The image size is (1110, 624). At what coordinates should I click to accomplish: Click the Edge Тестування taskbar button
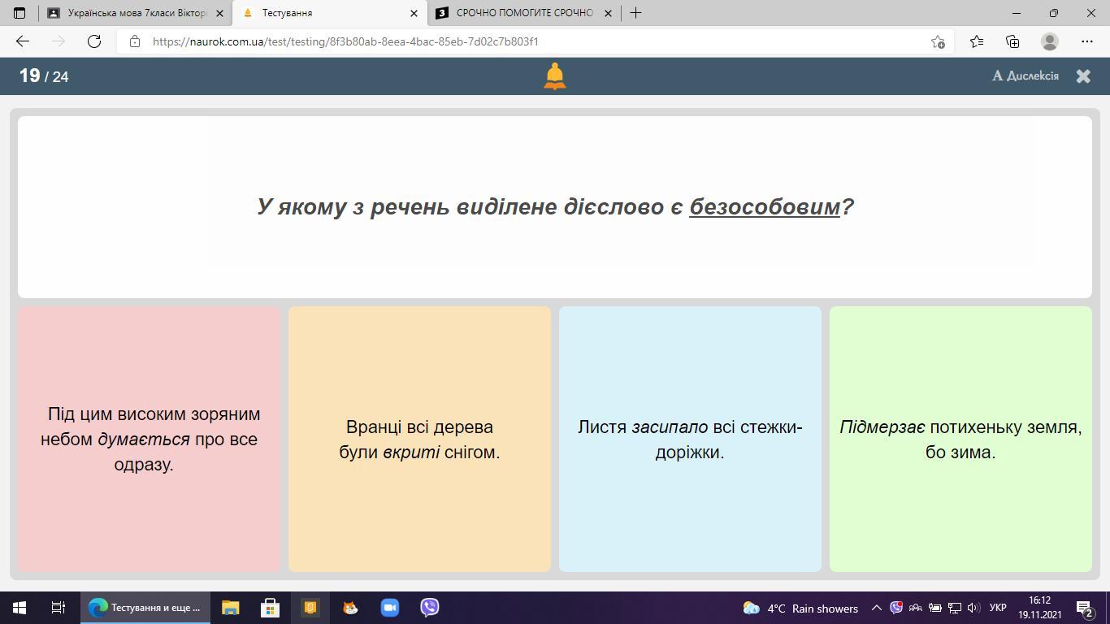[145, 608]
